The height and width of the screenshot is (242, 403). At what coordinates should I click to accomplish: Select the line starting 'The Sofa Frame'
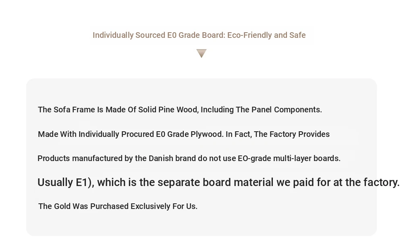coord(180,110)
